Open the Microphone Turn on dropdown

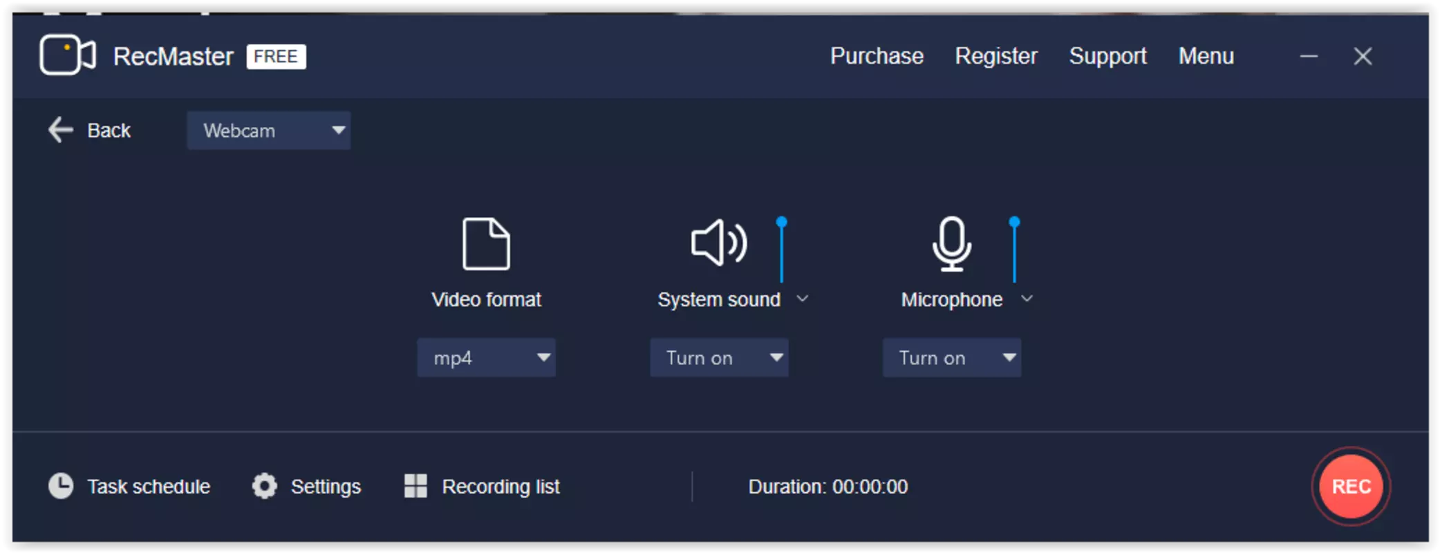pyautogui.click(x=952, y=357)
